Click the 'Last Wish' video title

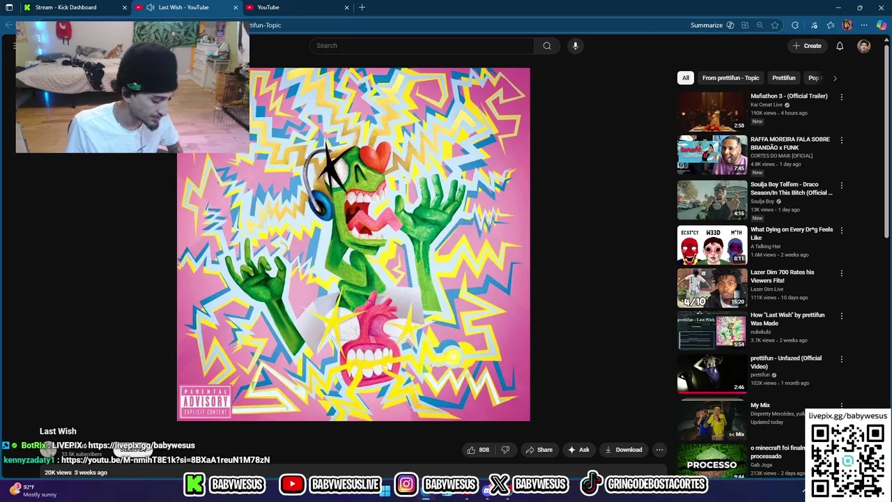[x=58, y=432]
